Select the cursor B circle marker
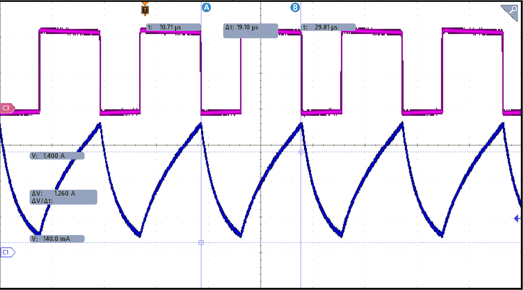This screenshot has width=523, height=290. click(295, 7)
